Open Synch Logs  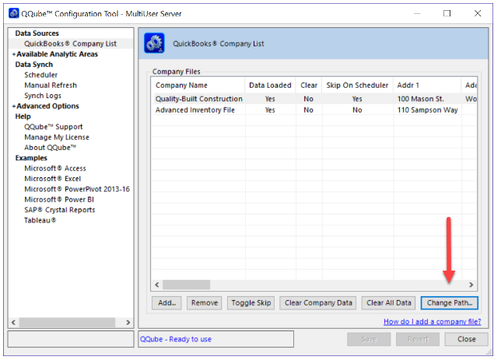43,96
